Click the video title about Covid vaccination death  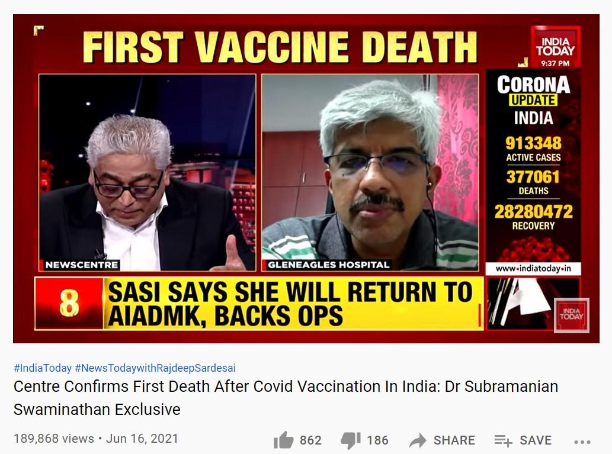(286, 398)
